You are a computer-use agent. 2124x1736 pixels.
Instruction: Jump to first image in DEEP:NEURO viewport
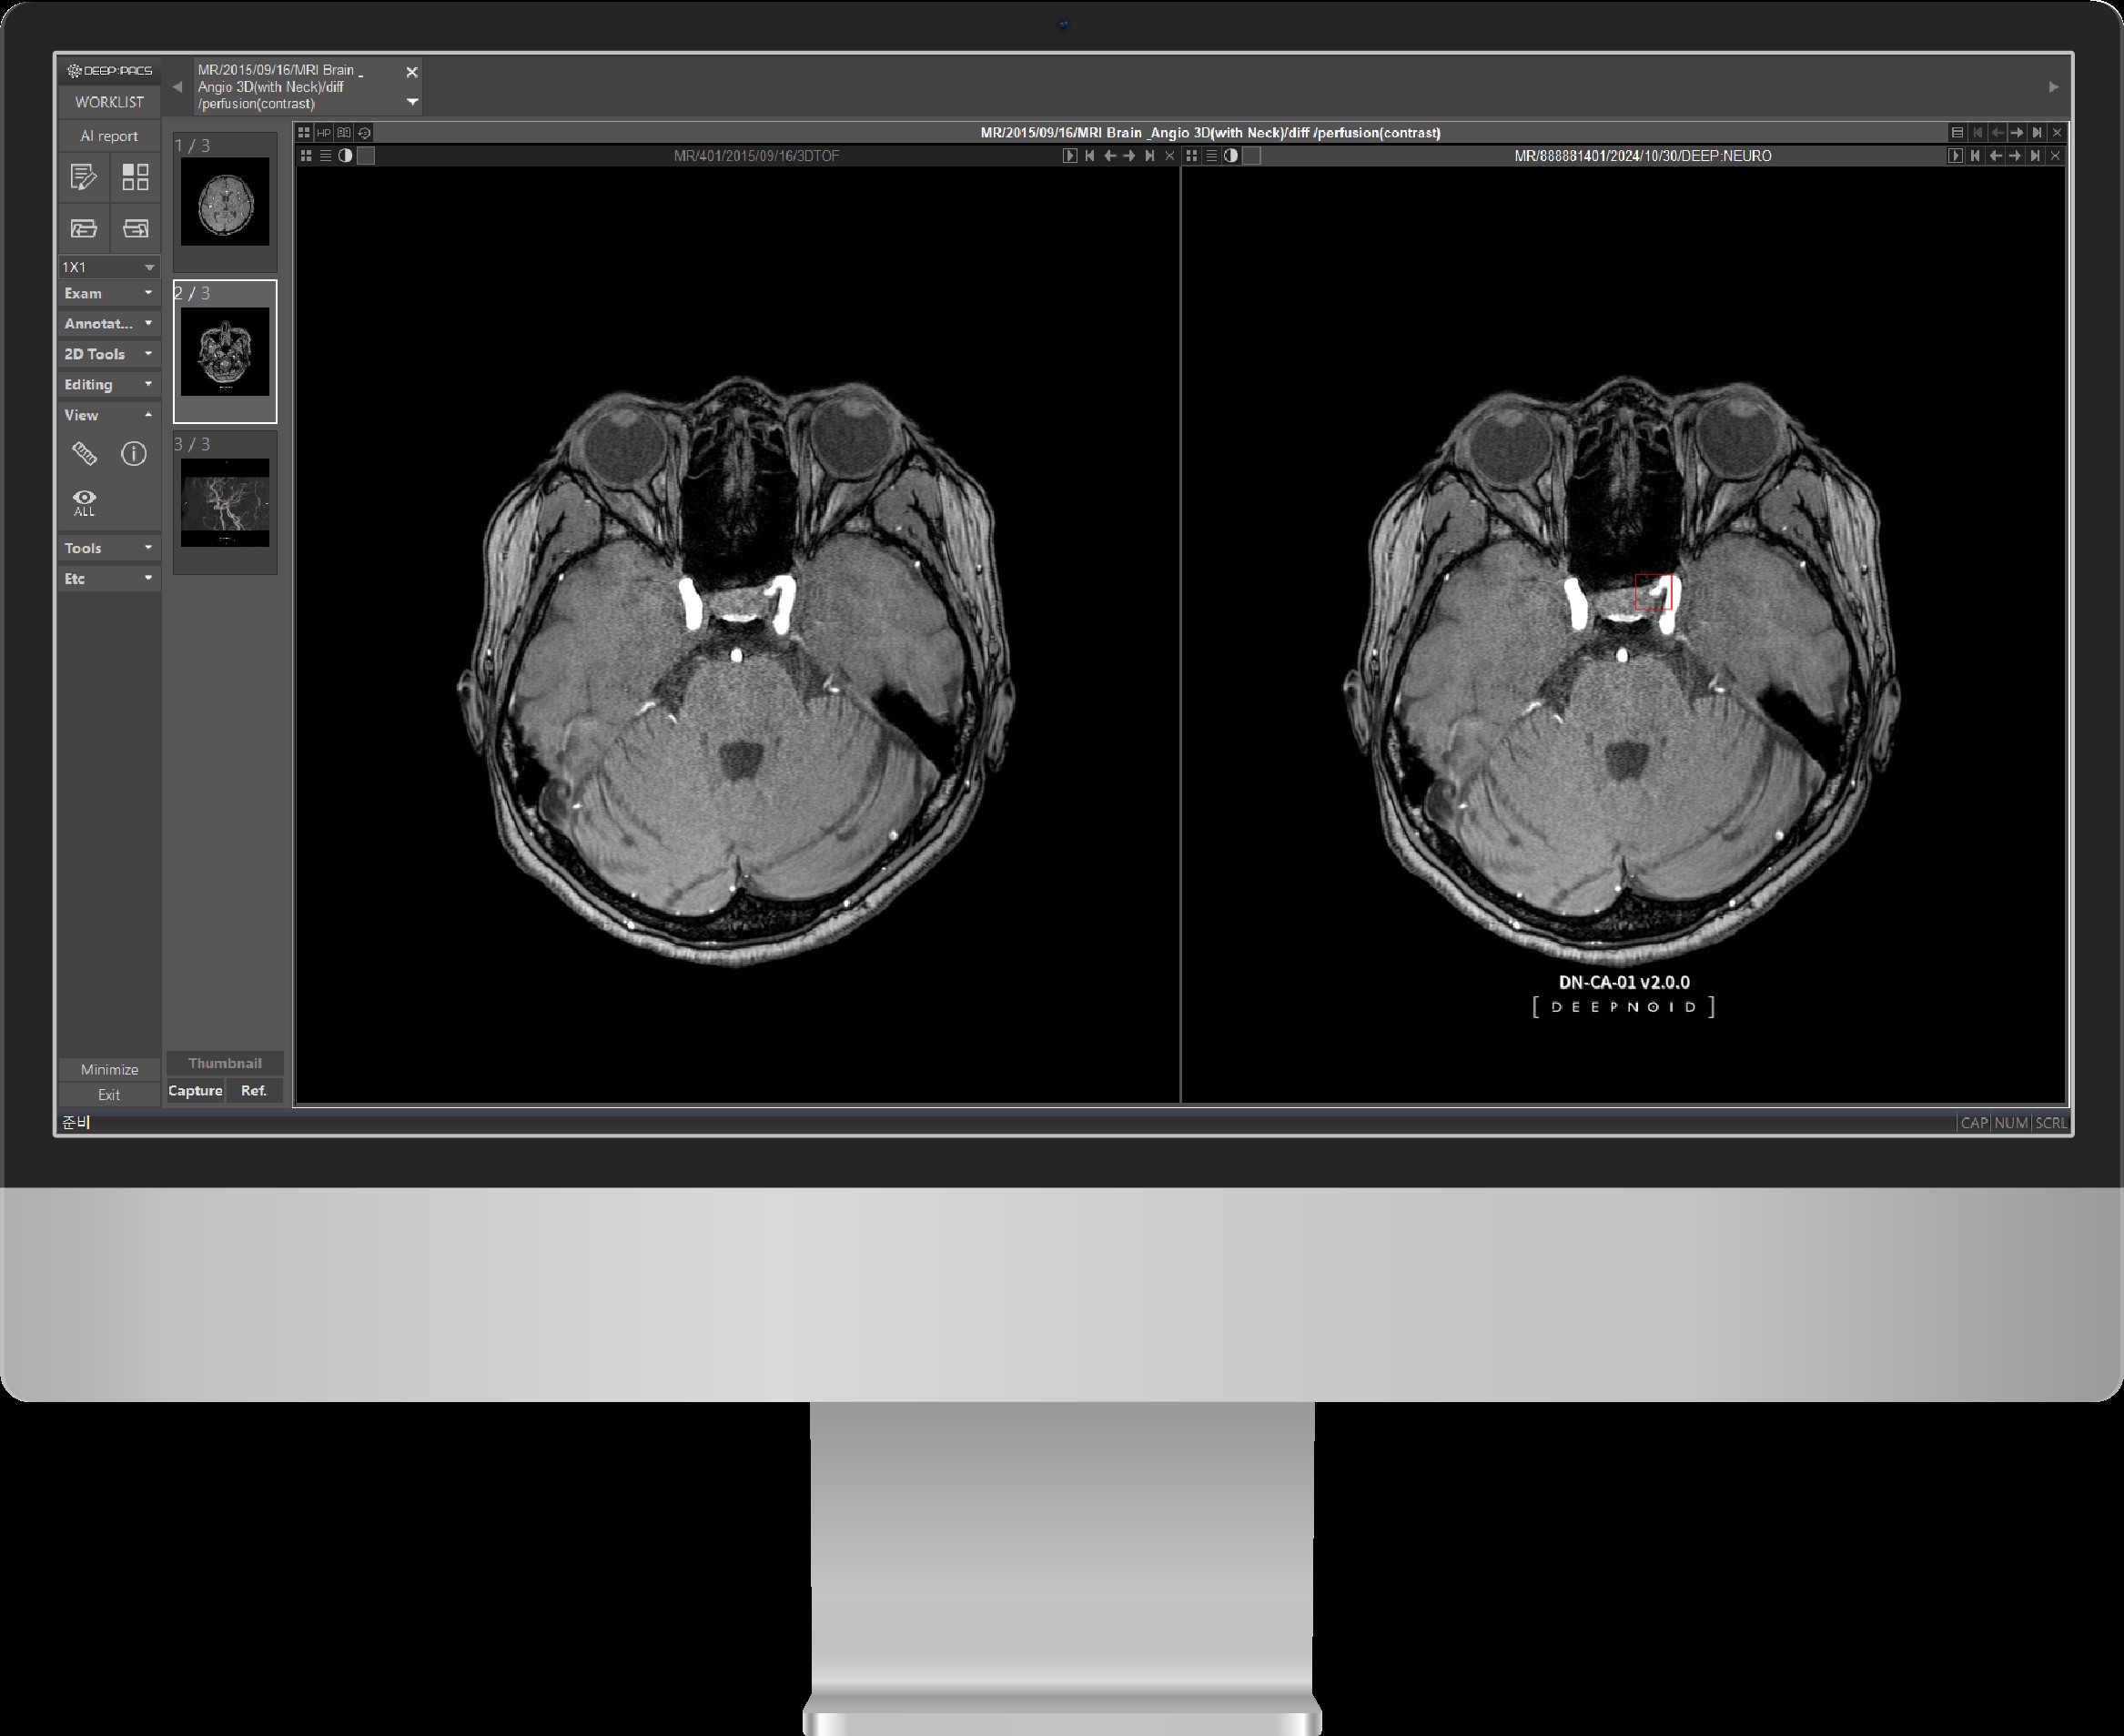click(1976, 156)
